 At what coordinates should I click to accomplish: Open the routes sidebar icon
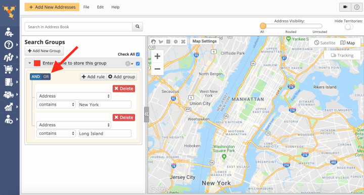pyautogui.click(x=9, y=57)
